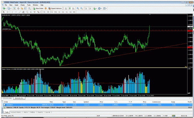Toggle Chart Shift
This screenshot has width=194, height=118.
click(x=90, y=8)
